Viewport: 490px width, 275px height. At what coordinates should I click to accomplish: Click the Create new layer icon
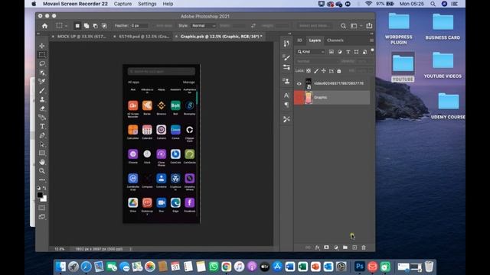tap(354, 247)
